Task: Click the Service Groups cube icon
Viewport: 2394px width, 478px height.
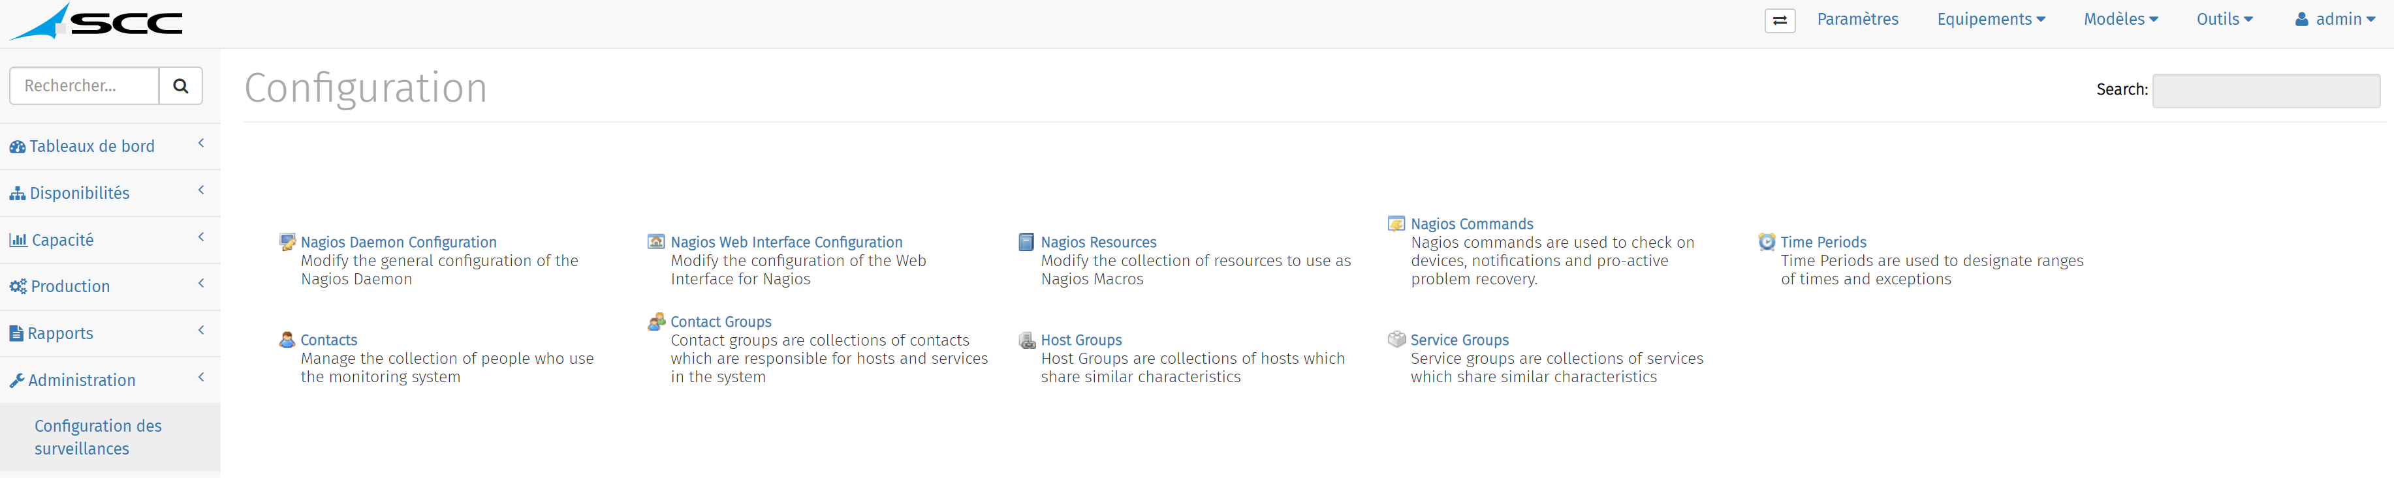Action: click(x=1396, y=340)
